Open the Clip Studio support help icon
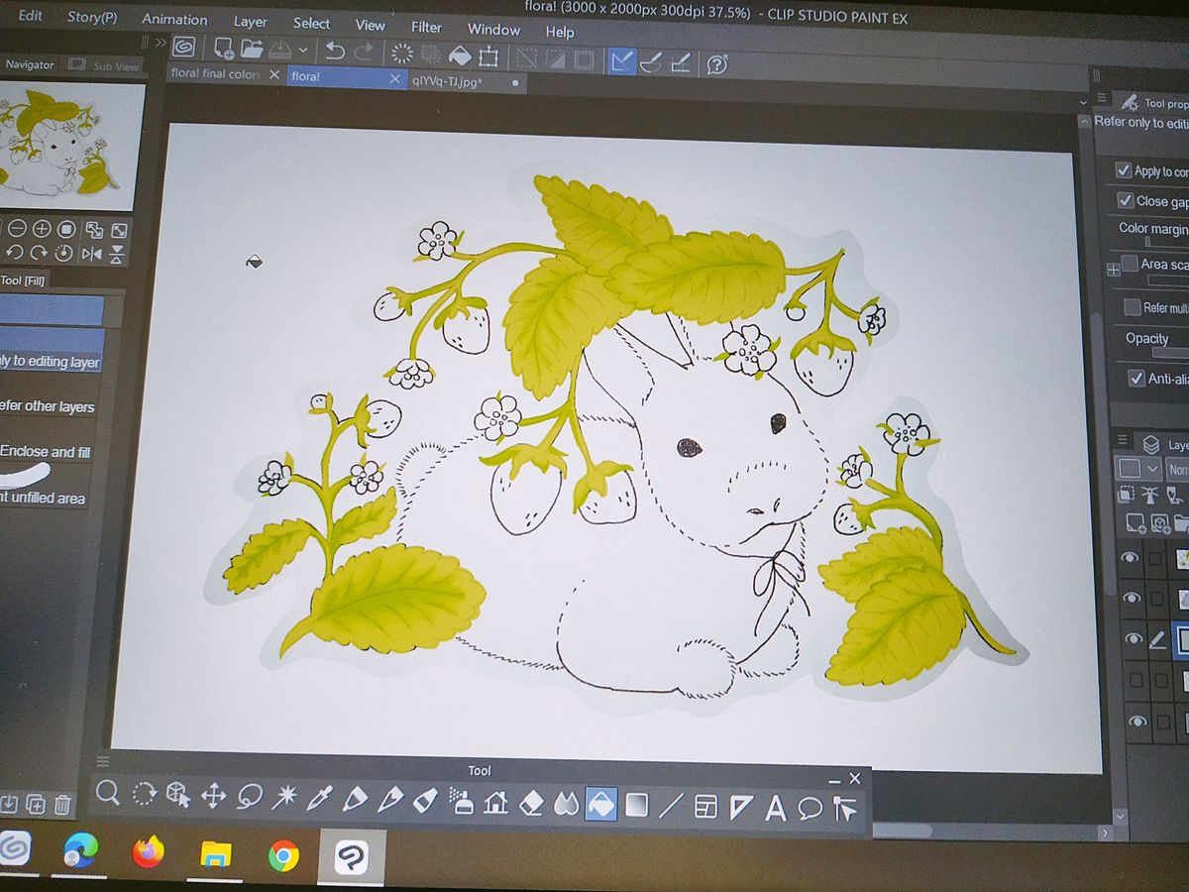This screenshot has height=892, width=1189. (x=717, y=64)
